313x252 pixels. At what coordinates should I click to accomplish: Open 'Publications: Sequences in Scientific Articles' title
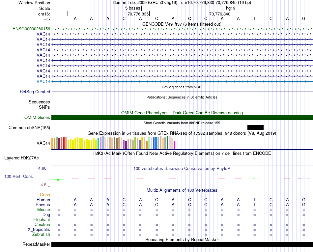click(182, 97)
